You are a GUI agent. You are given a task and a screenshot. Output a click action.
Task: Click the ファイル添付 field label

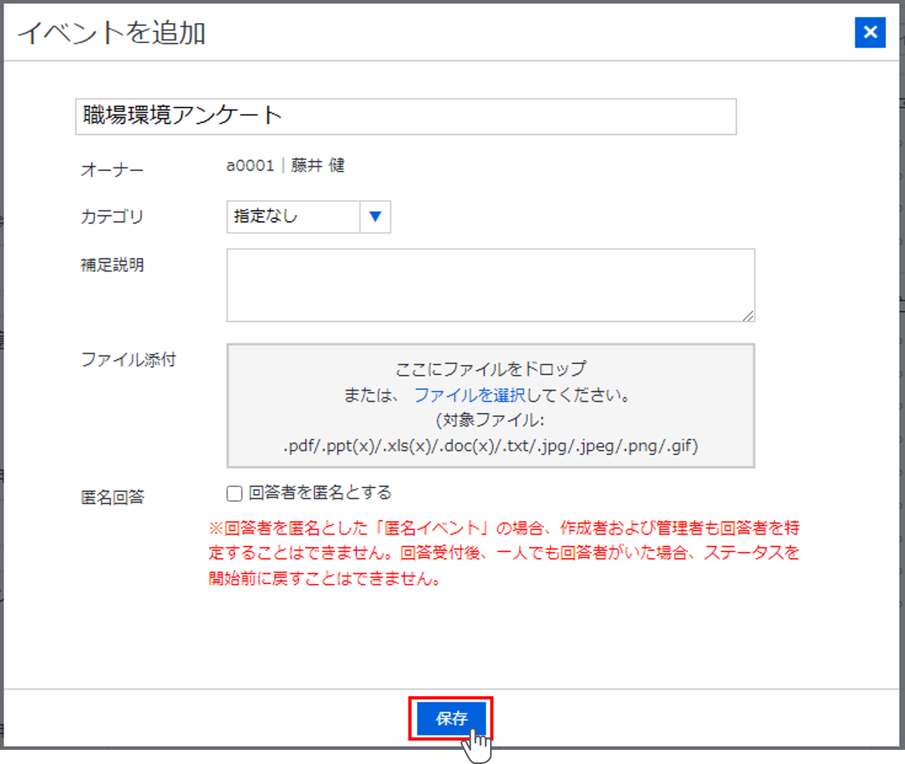click(128, 359)
